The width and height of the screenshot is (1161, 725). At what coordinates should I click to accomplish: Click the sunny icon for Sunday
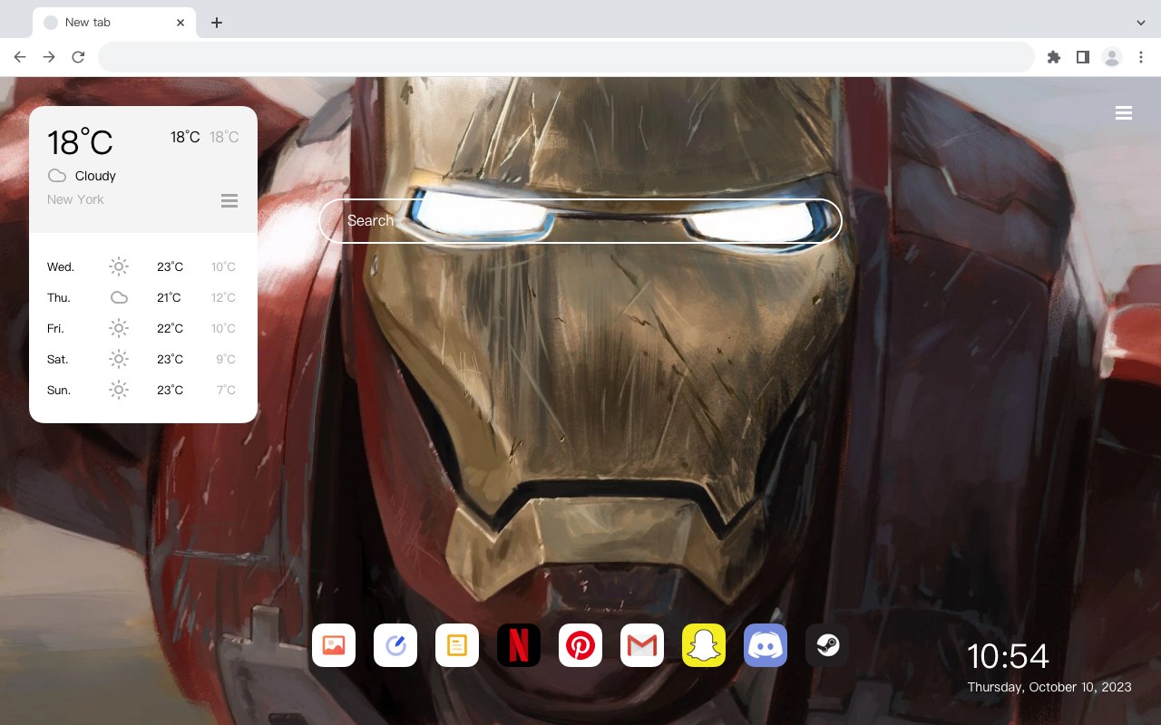pyautogui.click(x=119, y=390)
